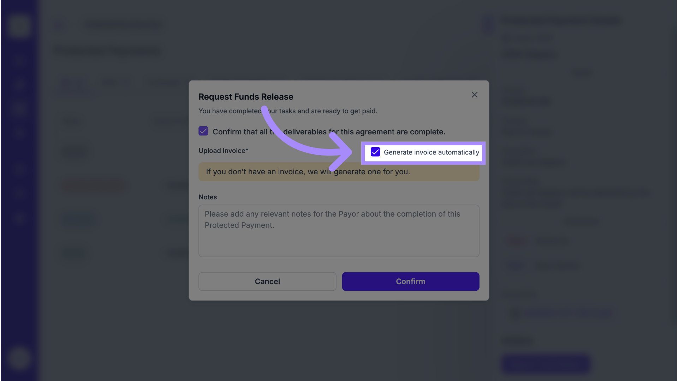The width and height of the screenshot is (678, 381).
Task: Uncheck the deliverables complete confirmation checkbox
Action: click(x=203, y=131)
